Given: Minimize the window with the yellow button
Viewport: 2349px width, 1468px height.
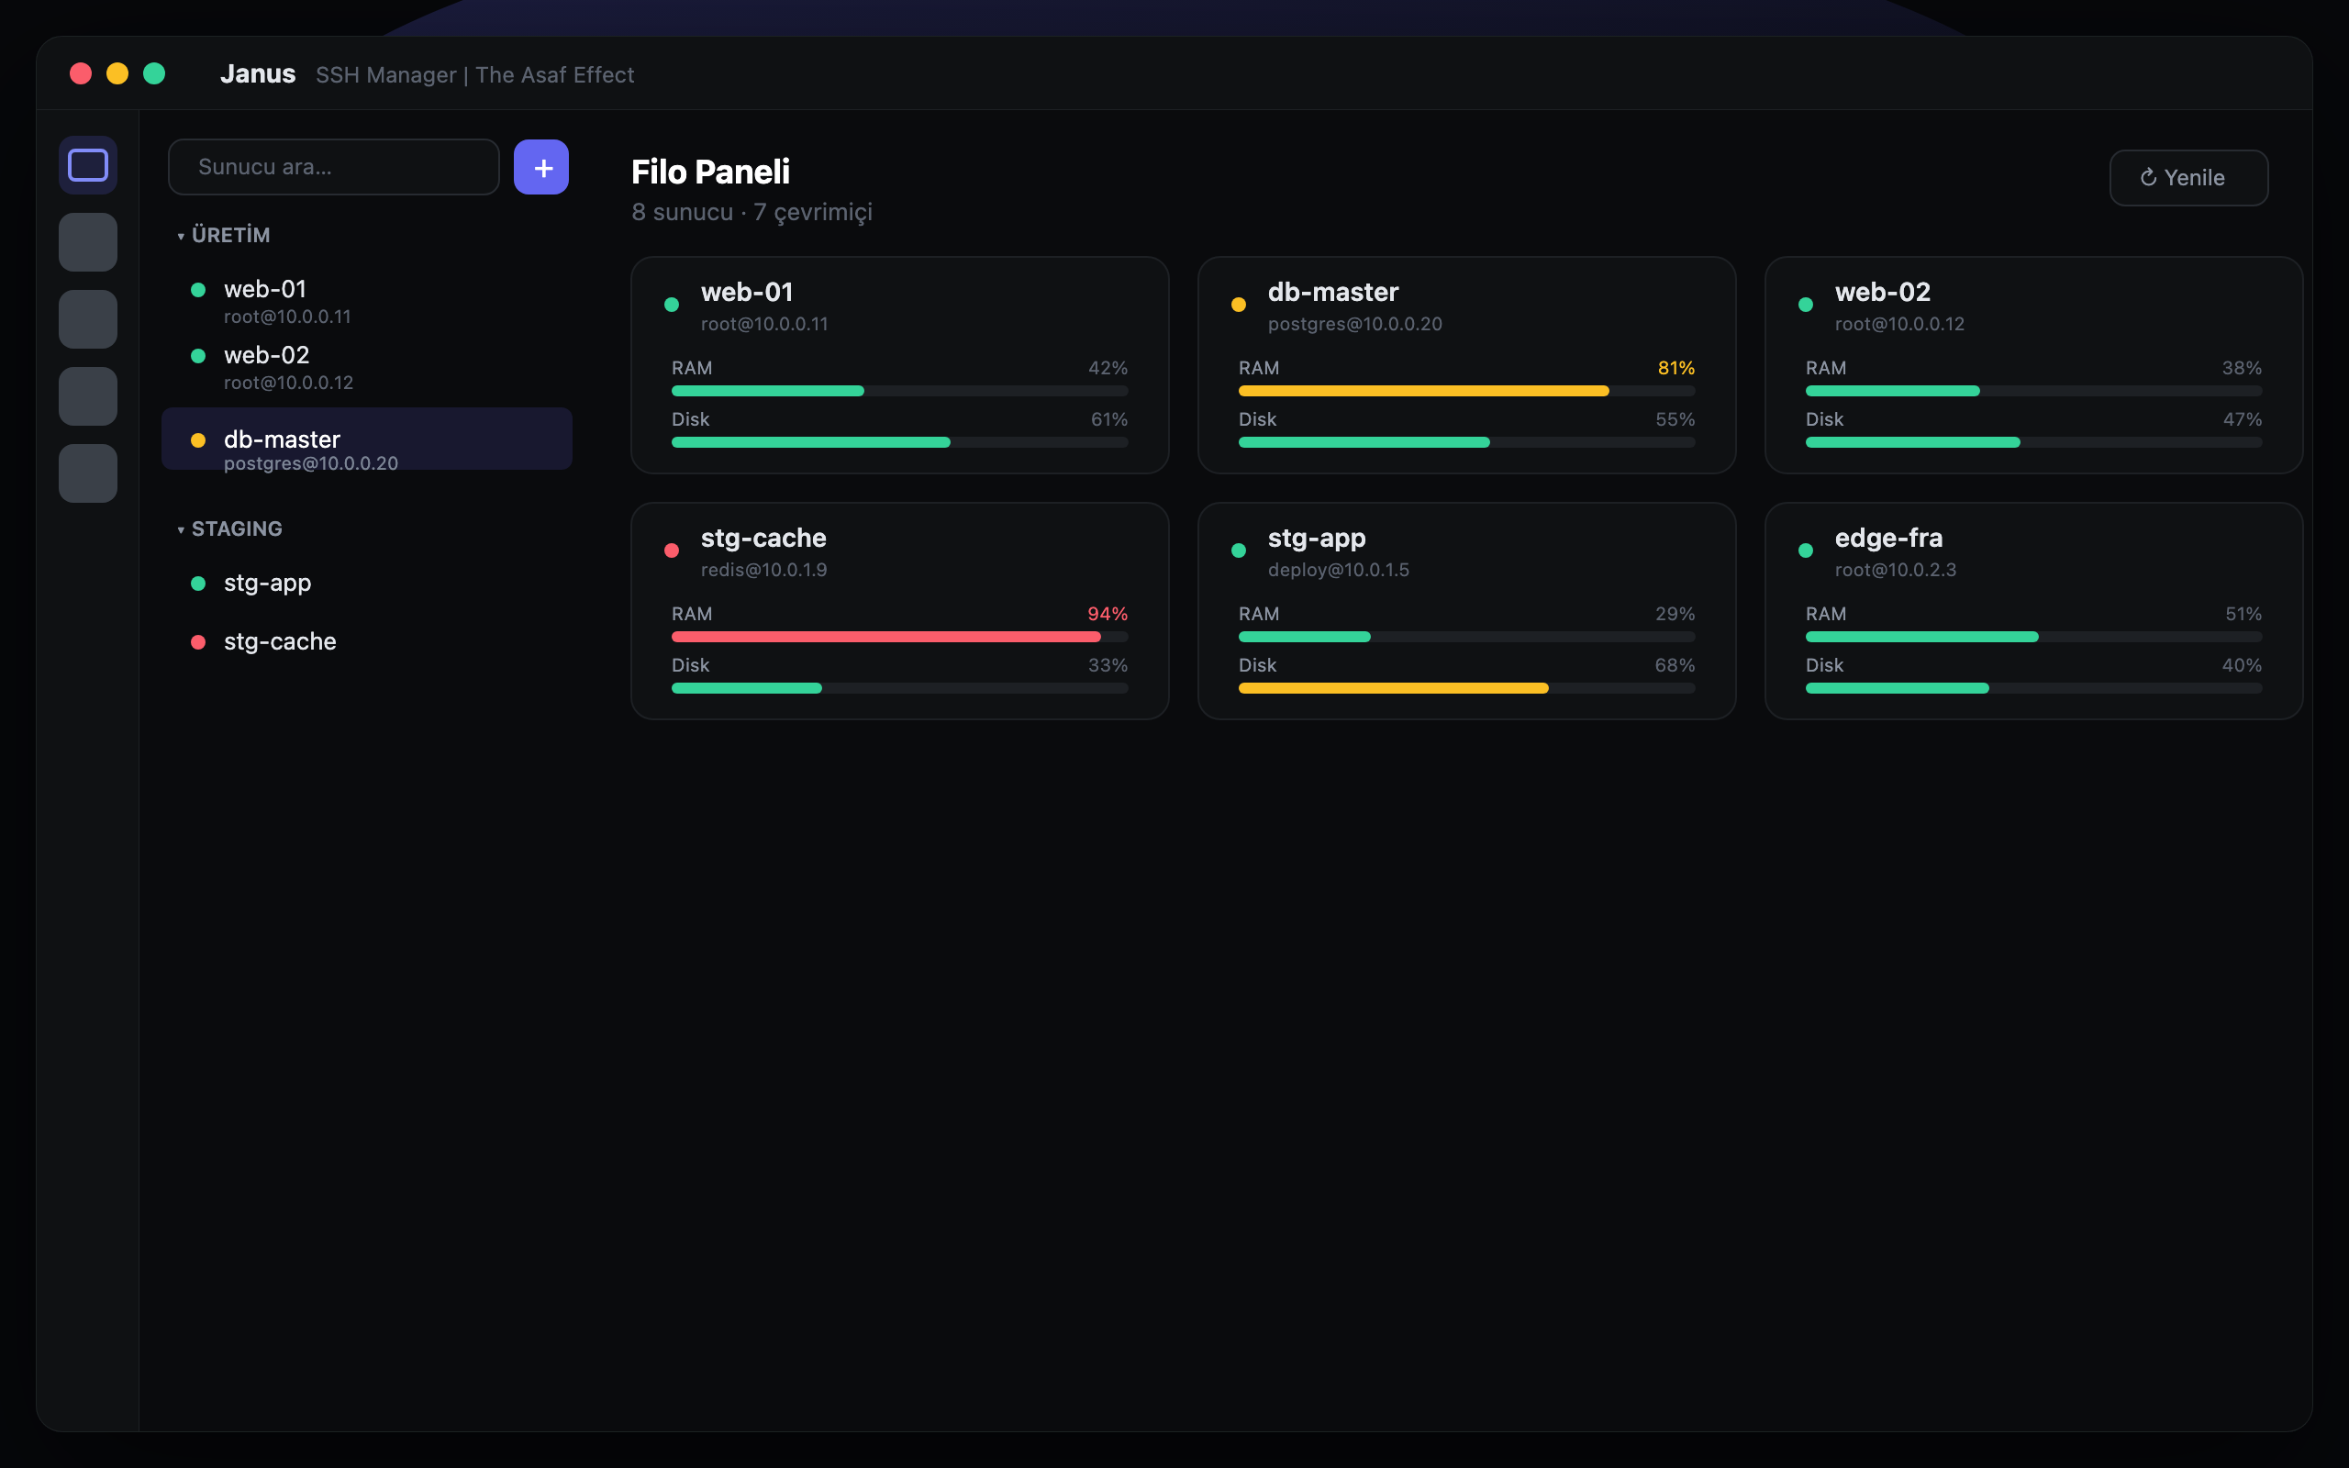Looking at the screenshot, I should tap(117, 73).
